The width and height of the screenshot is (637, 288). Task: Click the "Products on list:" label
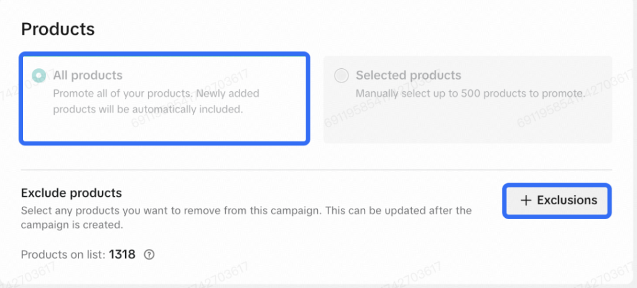63,254
